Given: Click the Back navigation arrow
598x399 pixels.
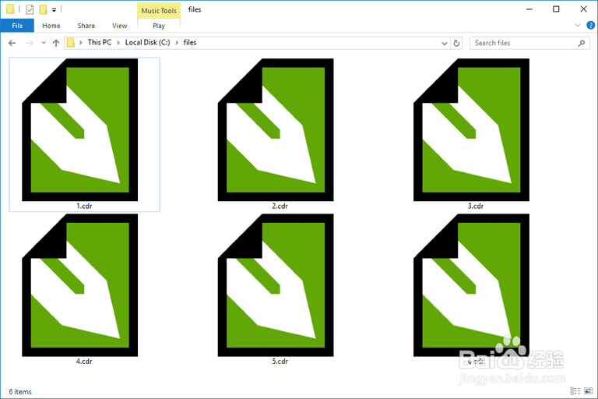Looking at the screenshot, I should coord(12,43).
